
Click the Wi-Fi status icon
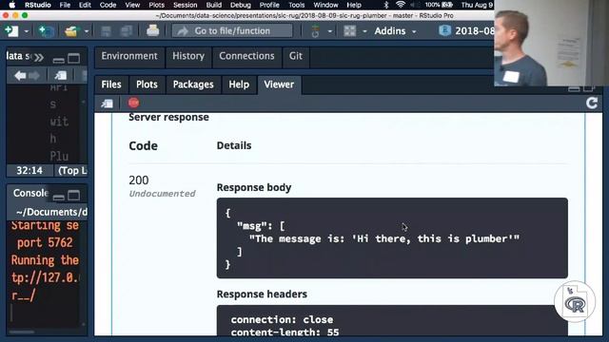pyautogui.click(x=401, y=5)
